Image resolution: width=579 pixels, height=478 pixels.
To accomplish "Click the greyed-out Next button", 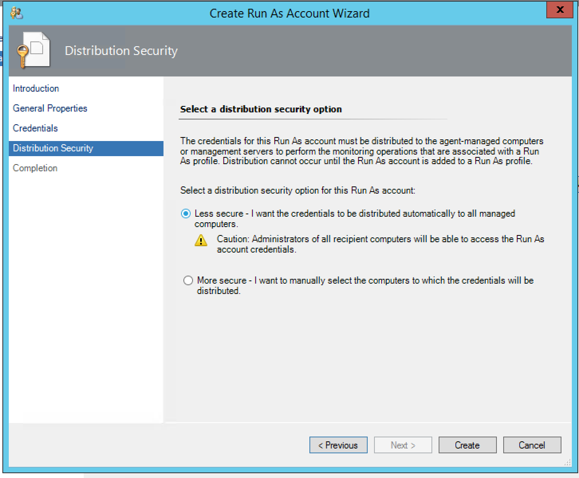I will 403,445.
